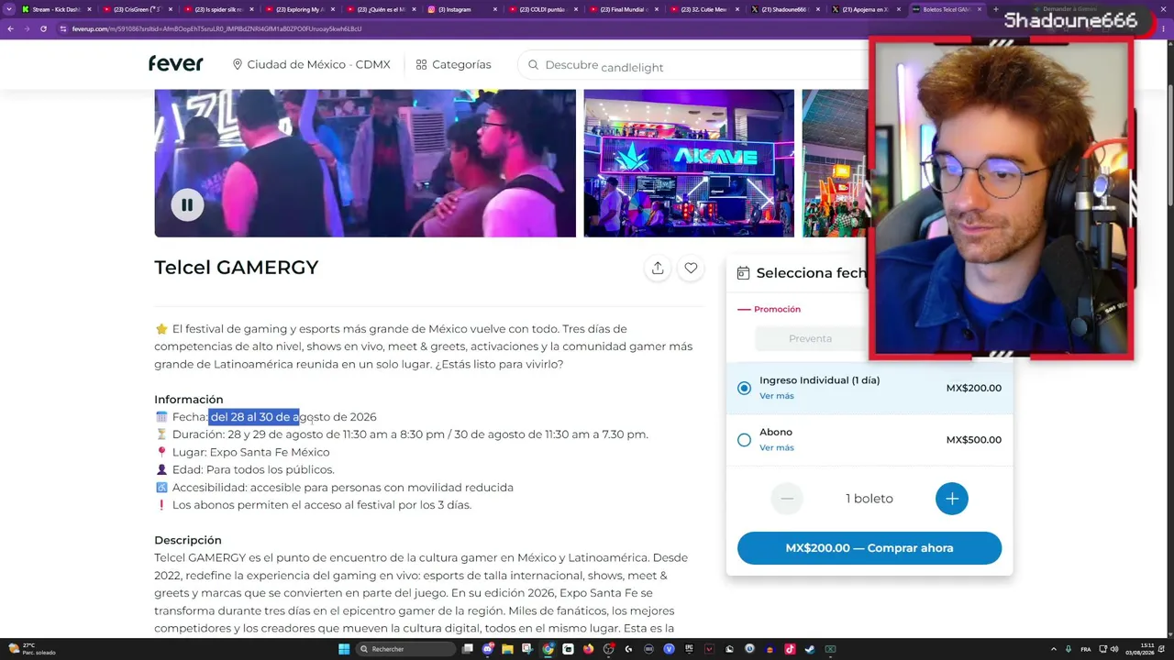The width and height of the screenshot is (1174, 660).
Task: Click the Telcel GAMERGY event title
Action: 236,268
